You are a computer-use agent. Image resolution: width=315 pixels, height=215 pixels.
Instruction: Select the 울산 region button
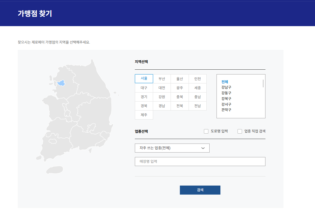(180, 79)
